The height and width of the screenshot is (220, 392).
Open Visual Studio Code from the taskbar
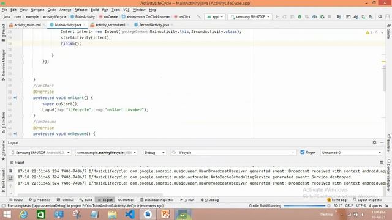point(130,215)
